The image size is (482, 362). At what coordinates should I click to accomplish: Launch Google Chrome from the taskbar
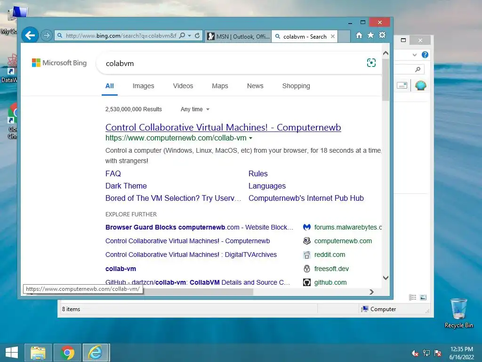point(67,353)
